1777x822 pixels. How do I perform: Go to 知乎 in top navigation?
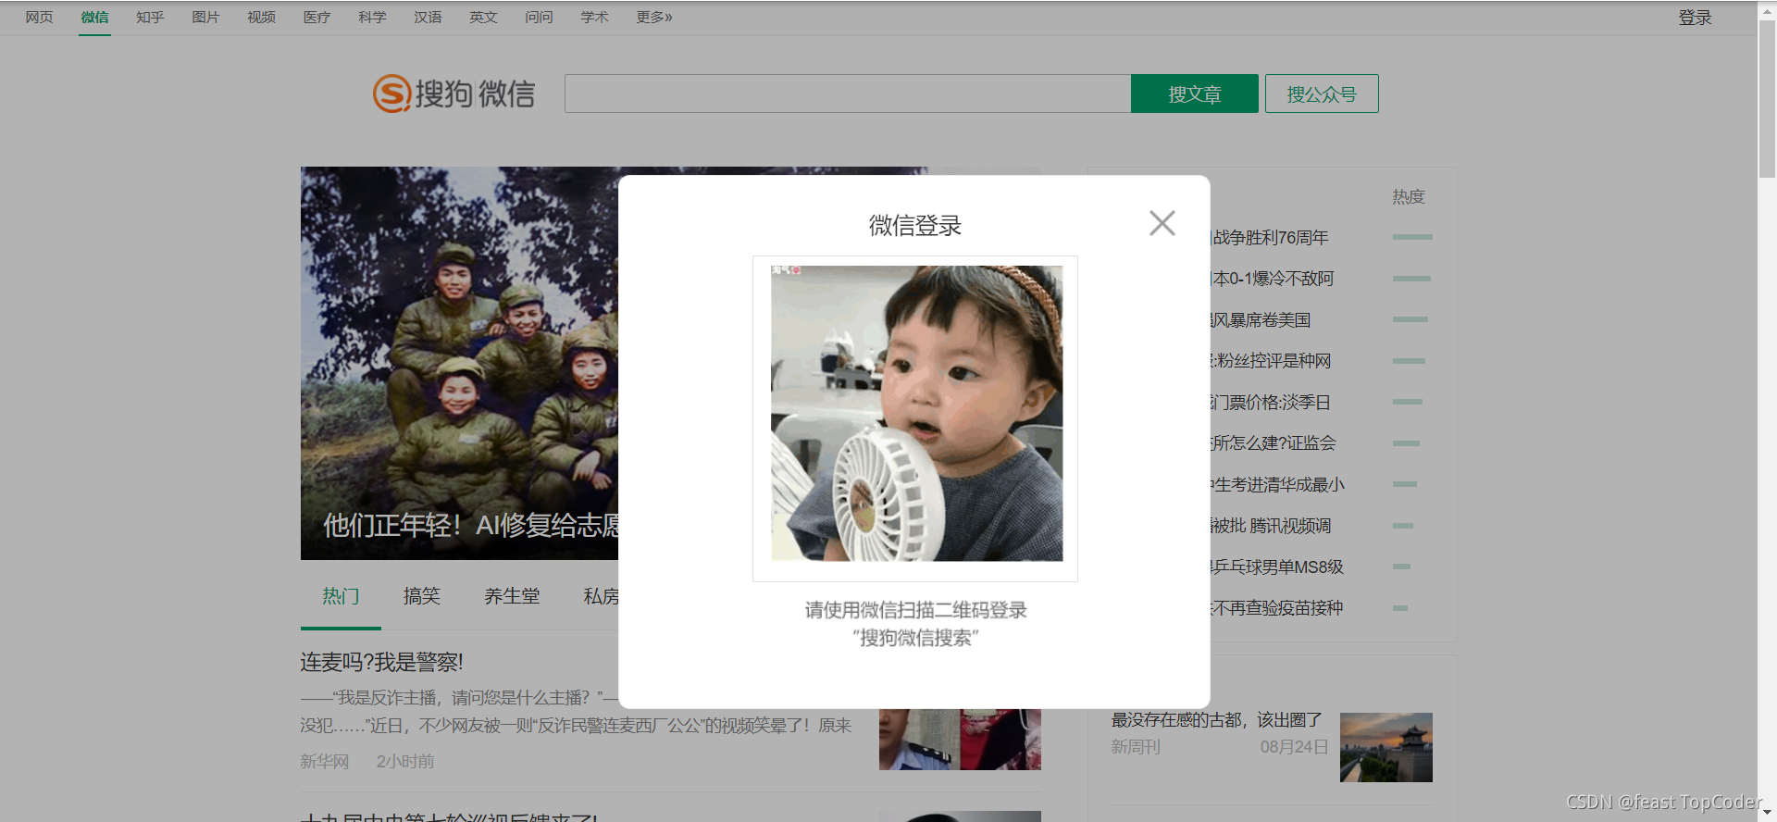[150, 17]
